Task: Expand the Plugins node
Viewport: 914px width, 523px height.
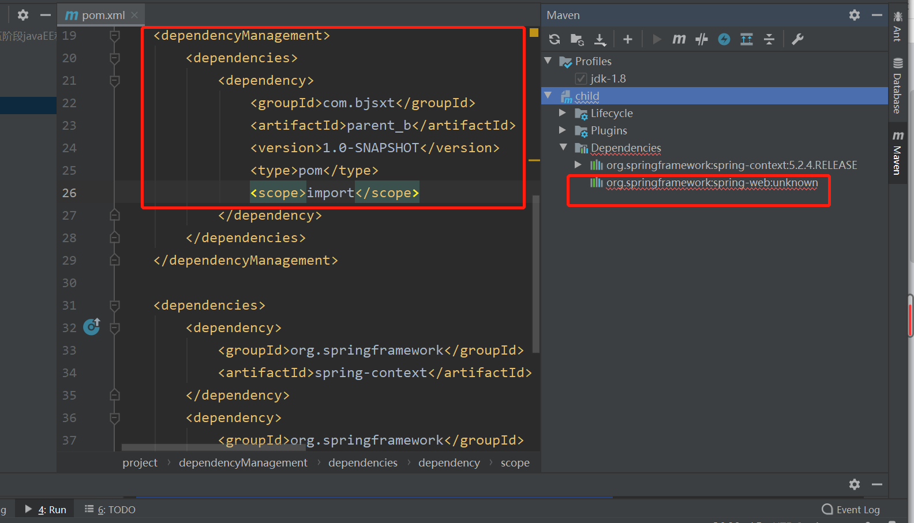Action: [x=563, y=130]
